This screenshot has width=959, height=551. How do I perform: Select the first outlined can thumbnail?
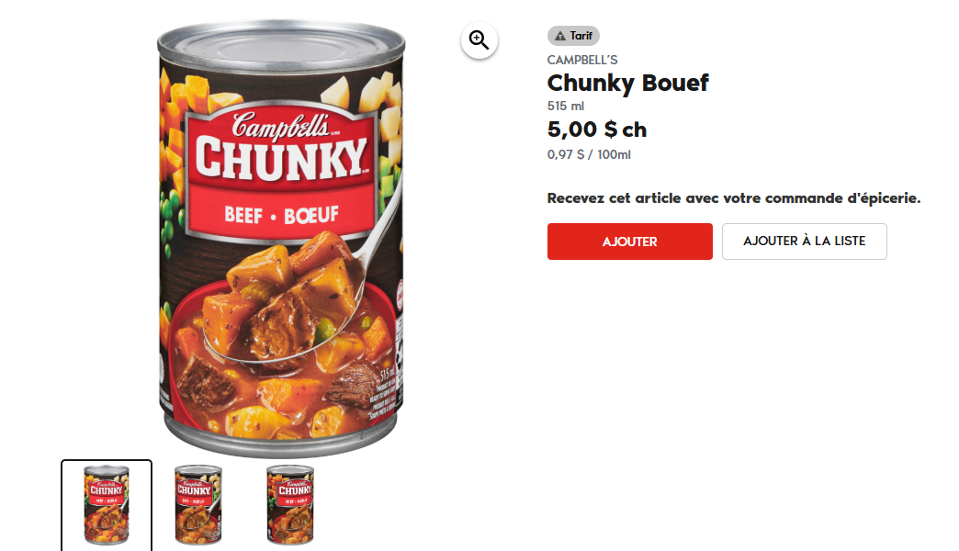pos(107,505)
